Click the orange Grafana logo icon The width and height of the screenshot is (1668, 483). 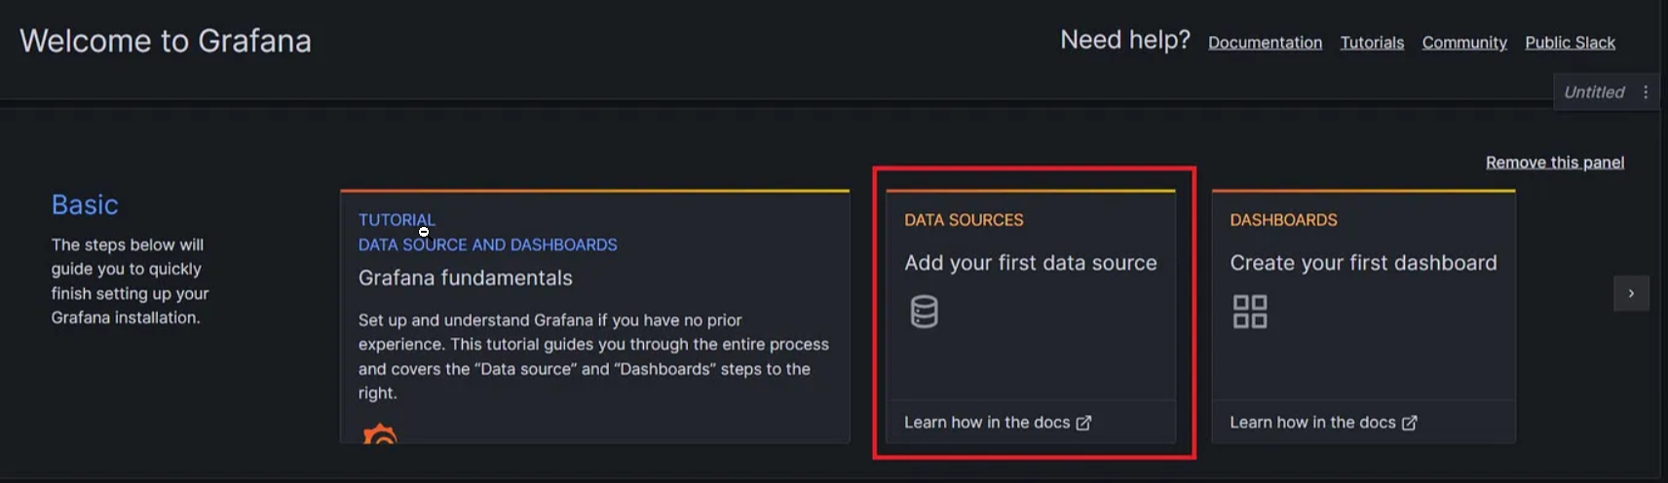(380, 434)
